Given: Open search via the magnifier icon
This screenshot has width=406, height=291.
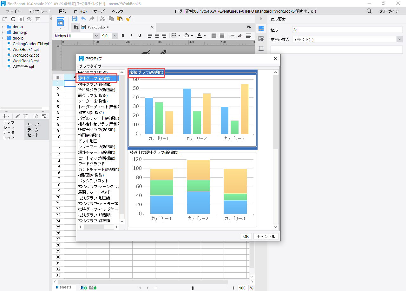Looking at the screenshot, I should click(369, 11).
